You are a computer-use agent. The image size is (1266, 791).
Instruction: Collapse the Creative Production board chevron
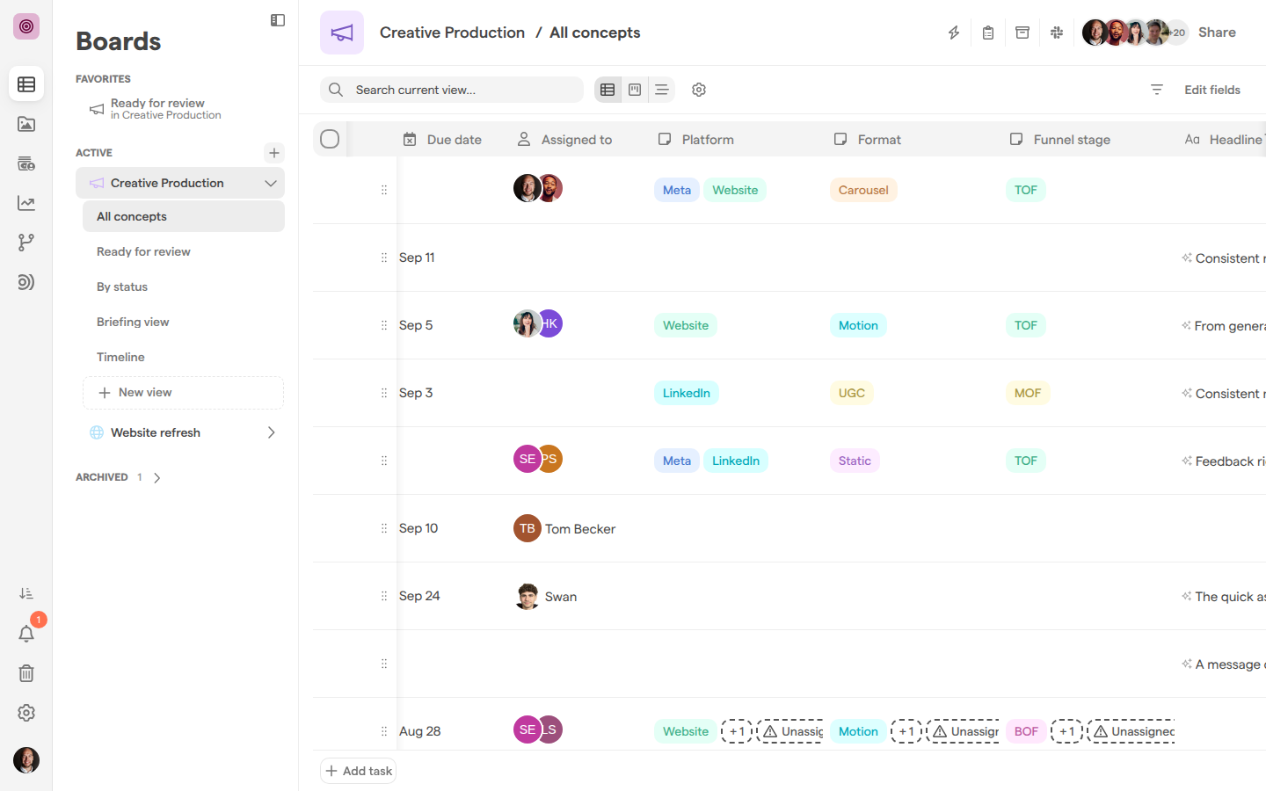(x=271, y=183)
